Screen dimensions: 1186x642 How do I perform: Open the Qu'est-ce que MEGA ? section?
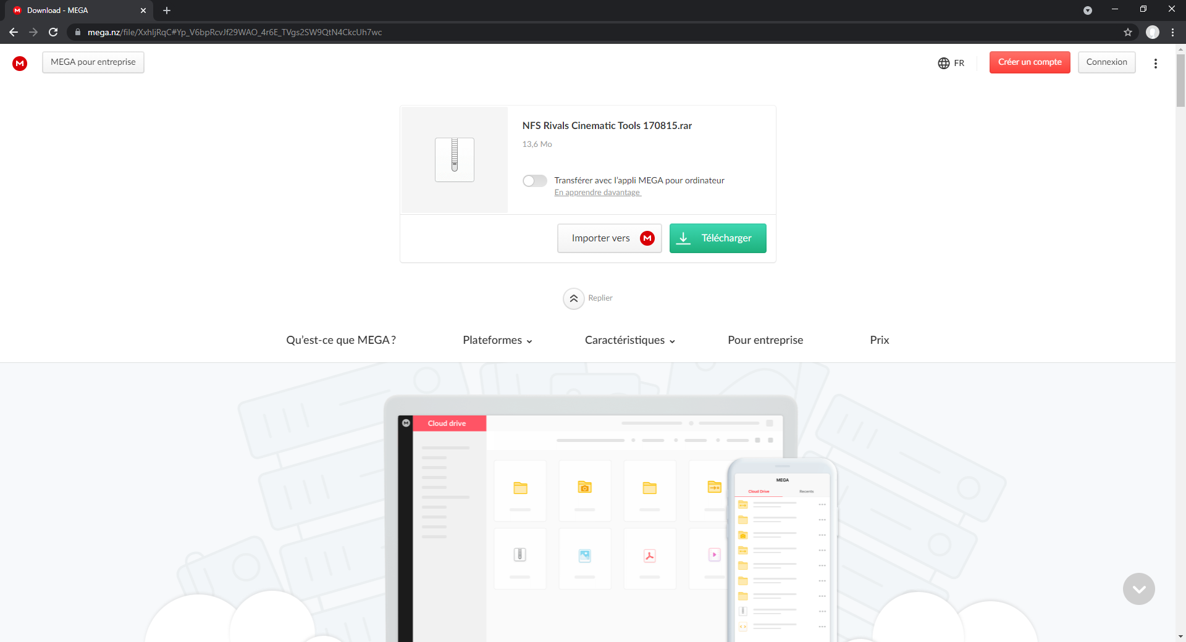(341, 340)
